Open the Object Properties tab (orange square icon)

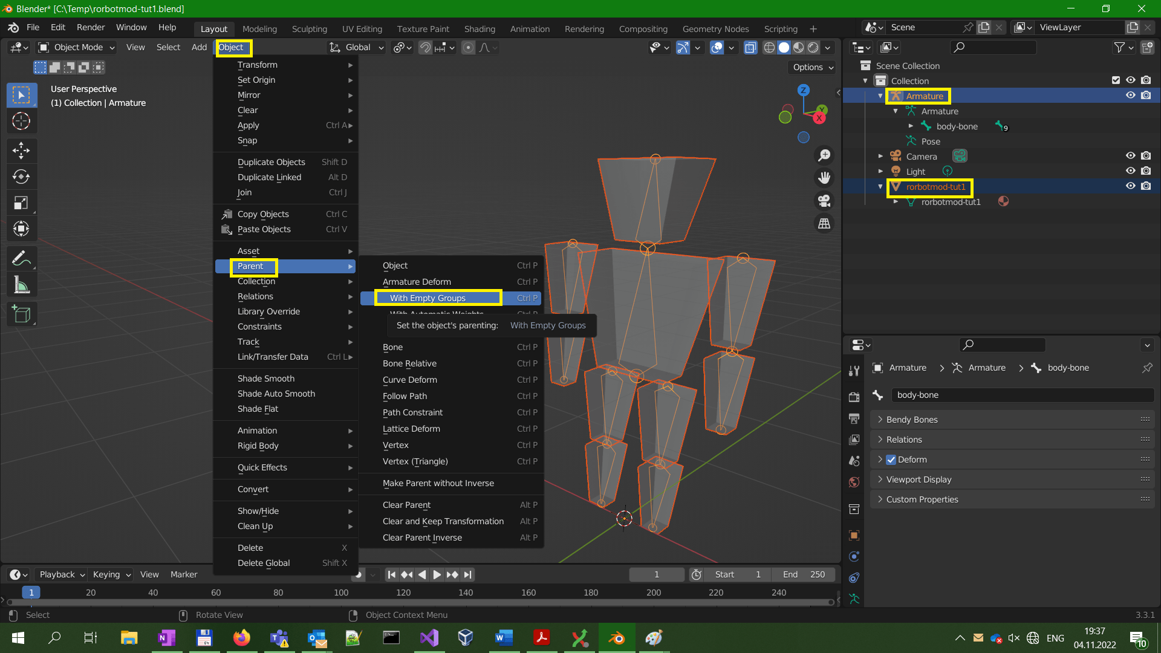point(854,535)
